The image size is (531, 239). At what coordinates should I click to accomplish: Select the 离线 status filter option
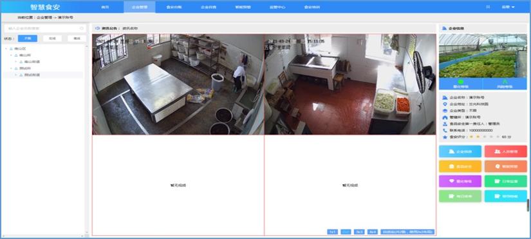pos(77,39)
